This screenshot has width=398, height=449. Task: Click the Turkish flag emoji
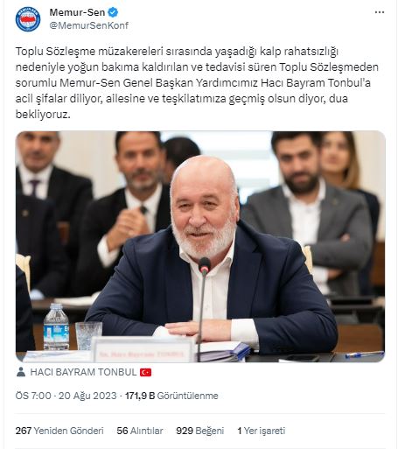(145, 372)
